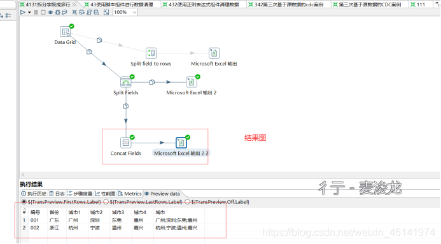Verify the transformation icon

pos(74,12)
